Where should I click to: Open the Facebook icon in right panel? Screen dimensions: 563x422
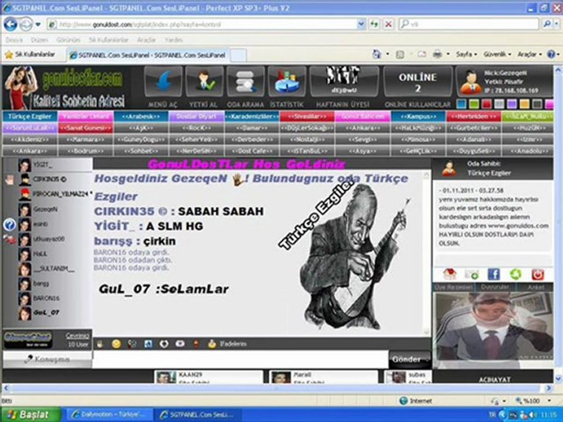(494, 274)
